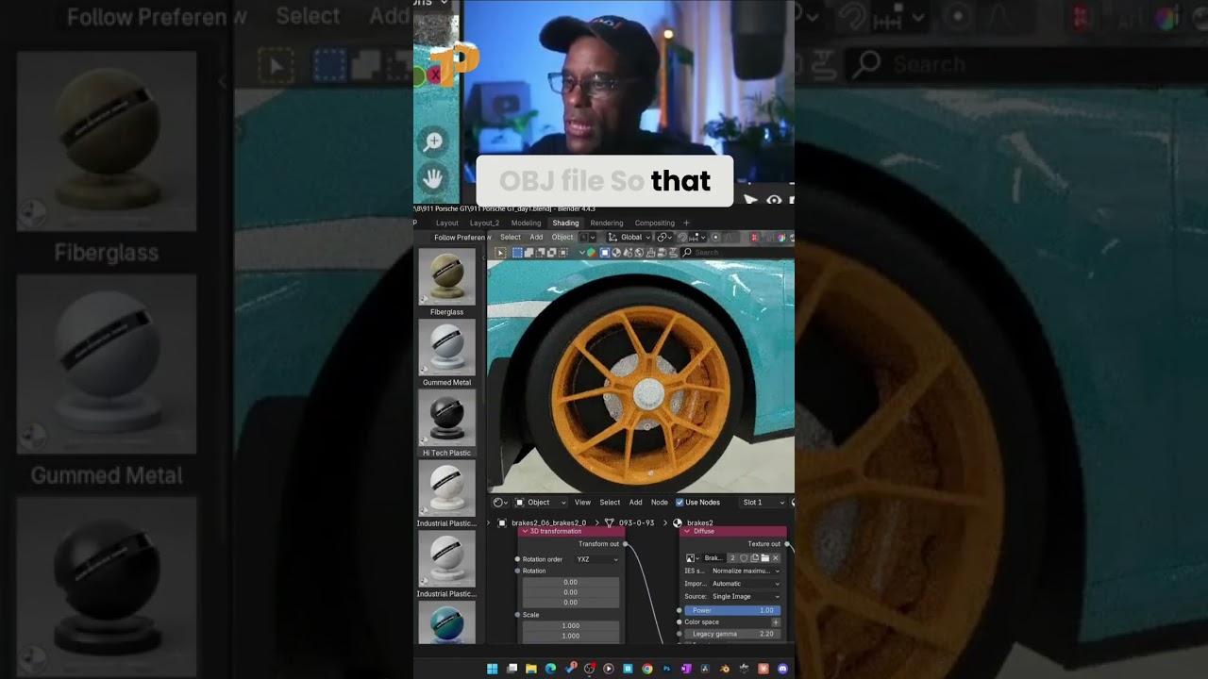Open the Slot 1 material slot dropdown
The width and height of the screenshot is (1208, 679).
[763, 502]
